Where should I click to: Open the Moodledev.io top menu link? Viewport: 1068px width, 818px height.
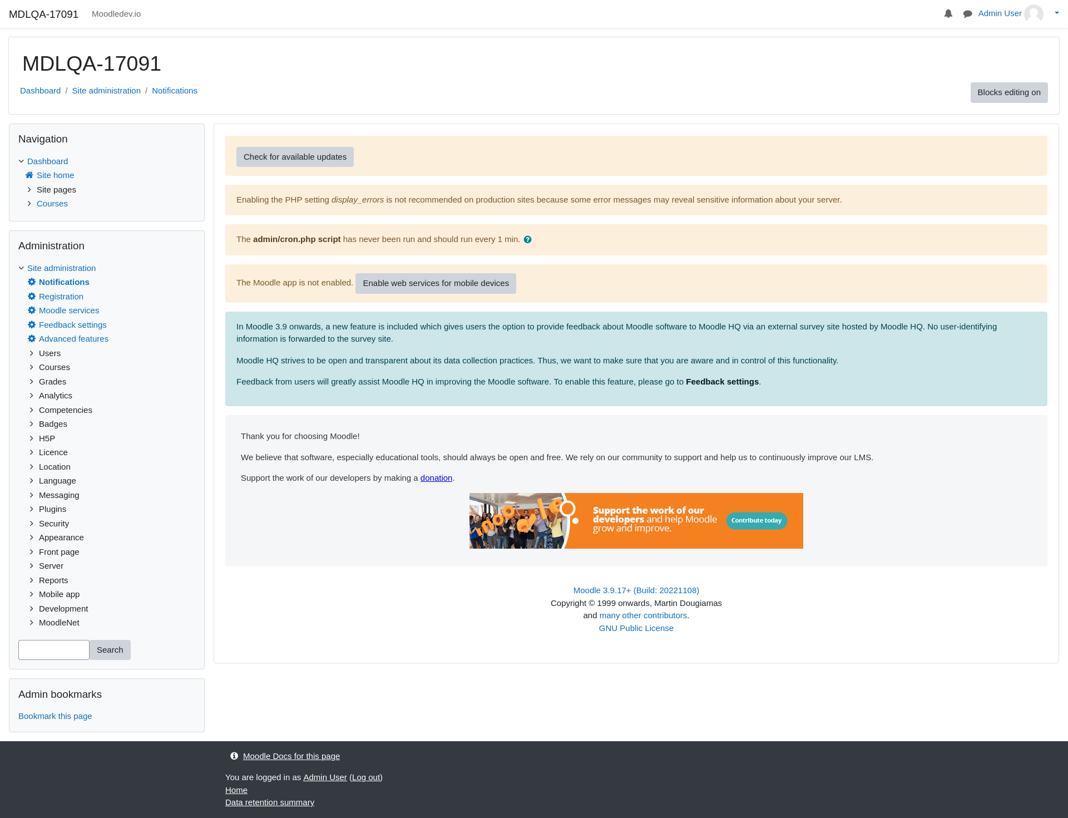coord(116,14)
